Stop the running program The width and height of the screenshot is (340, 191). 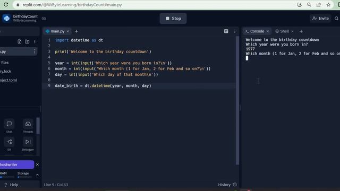point(173,19)
